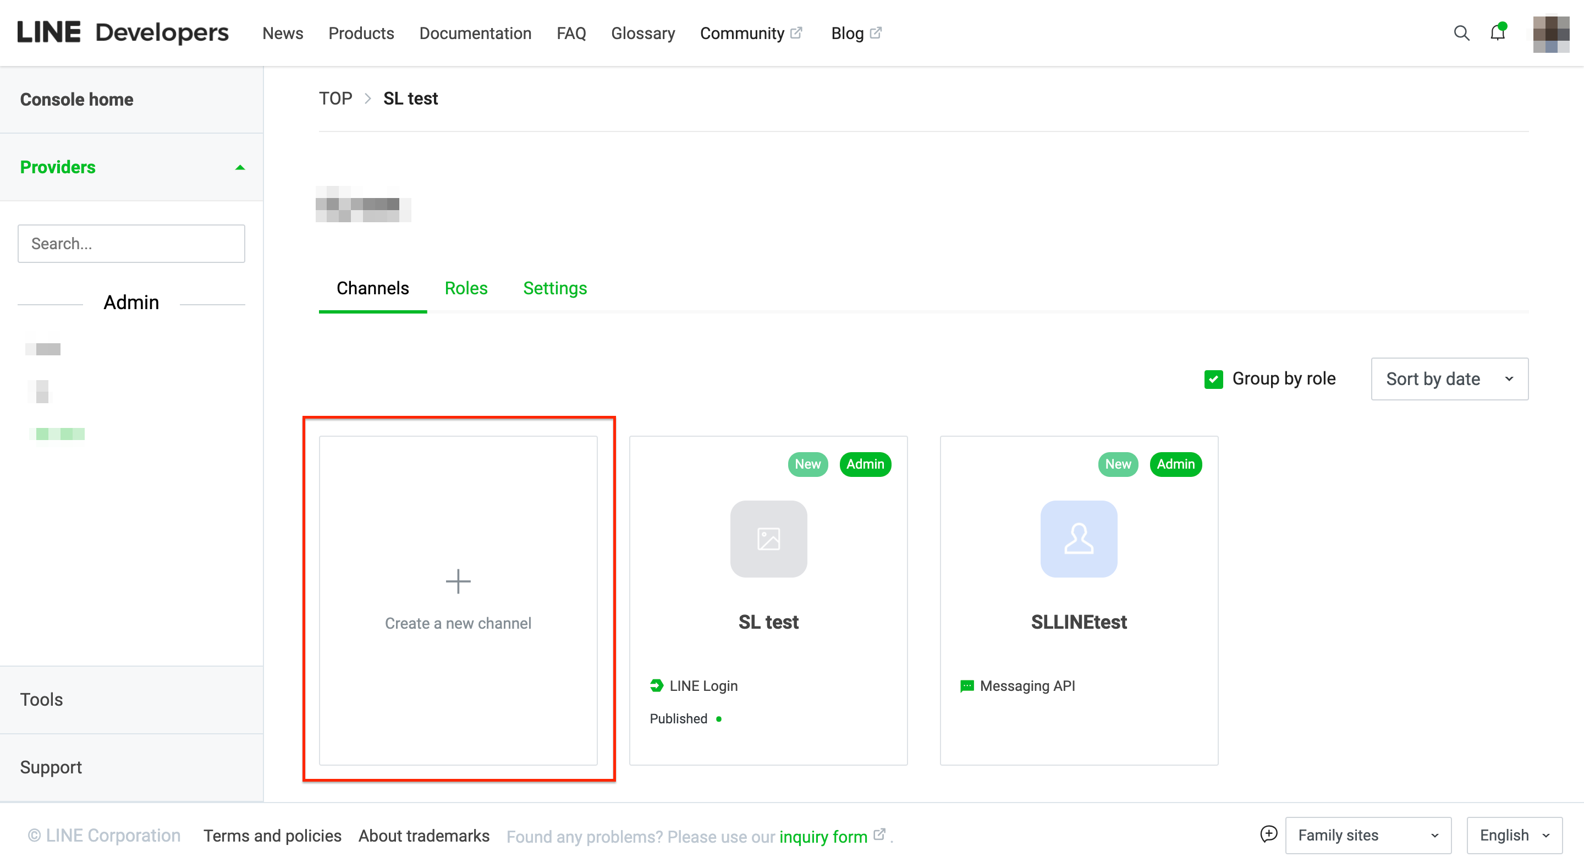Go to TOP breadcrumb
Screen dimensions: 1584x868
(x=335, y=98)
